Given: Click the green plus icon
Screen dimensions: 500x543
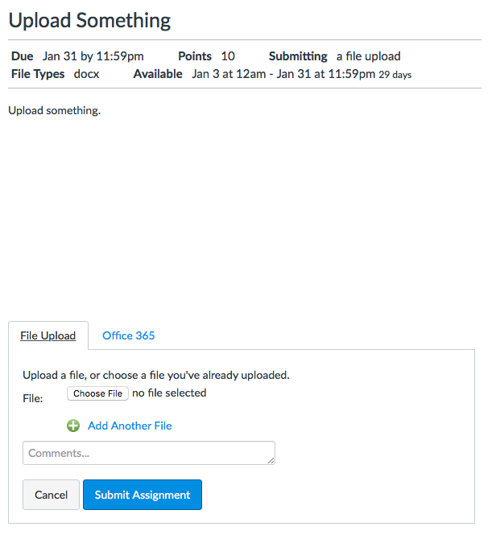Looking at the screenshot, I should (73, 426).
